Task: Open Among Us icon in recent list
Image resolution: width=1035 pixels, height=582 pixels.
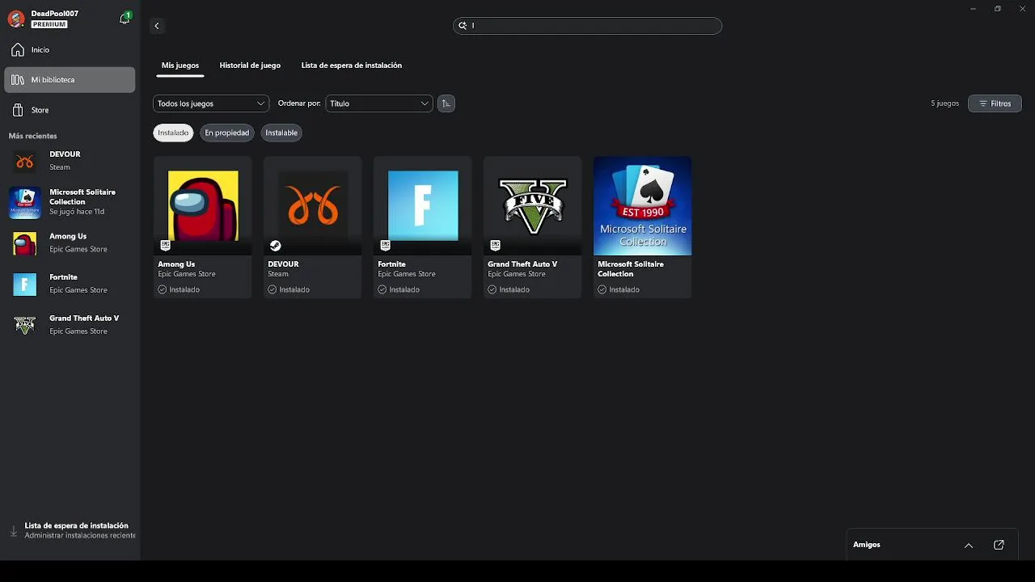Action: 24,243
